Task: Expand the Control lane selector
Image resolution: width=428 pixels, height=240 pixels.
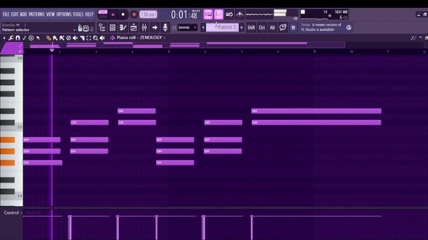Action: [21, 213]
